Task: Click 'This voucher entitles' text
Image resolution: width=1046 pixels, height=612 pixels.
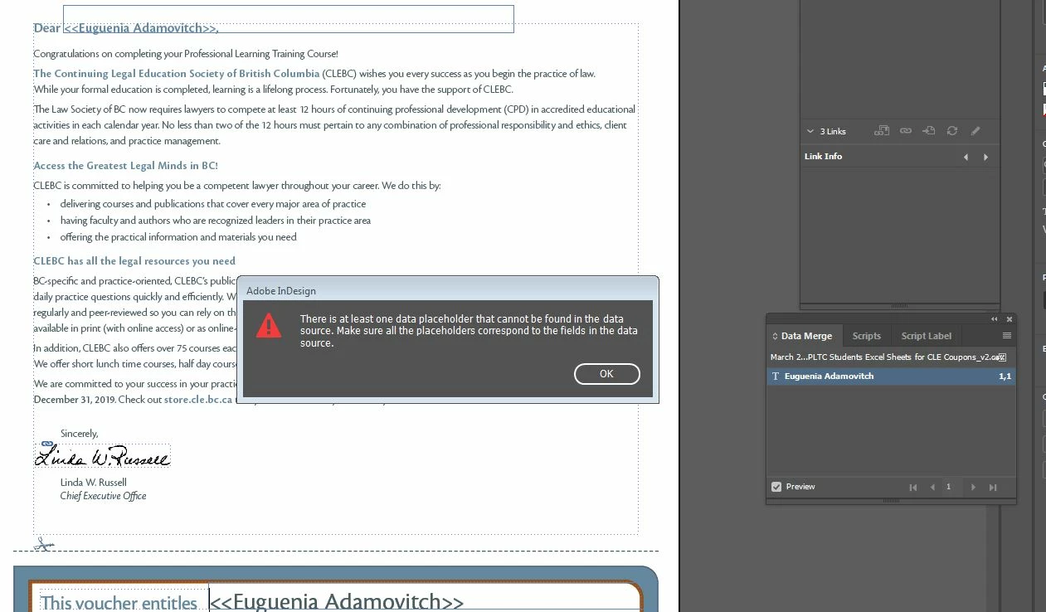Action: [x=119, y=603]
